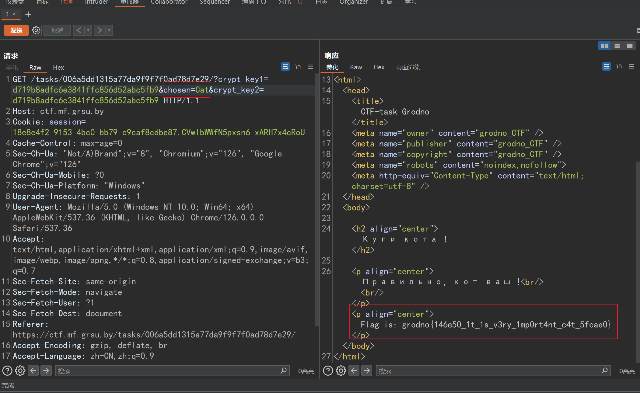Open the 代理 Proxy tab
Viewport: 640px width, 393px height.
click(x=67, y=2)
